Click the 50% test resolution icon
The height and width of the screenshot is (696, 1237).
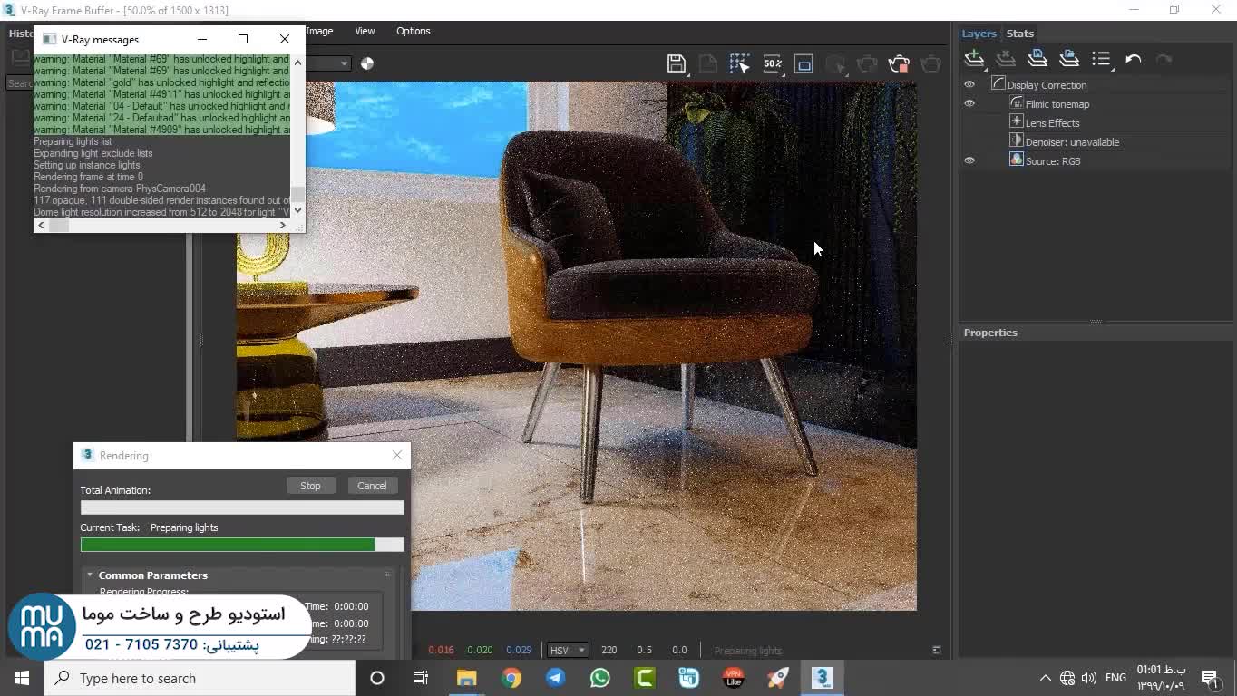click(x=772, y=63)
